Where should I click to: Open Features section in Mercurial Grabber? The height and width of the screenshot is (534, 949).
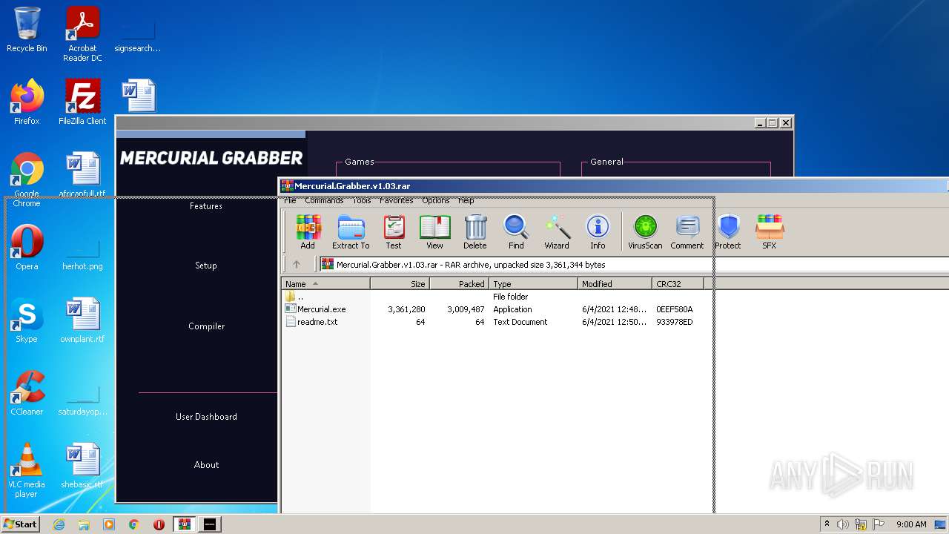pyautogui.click(x=206, y=206)
